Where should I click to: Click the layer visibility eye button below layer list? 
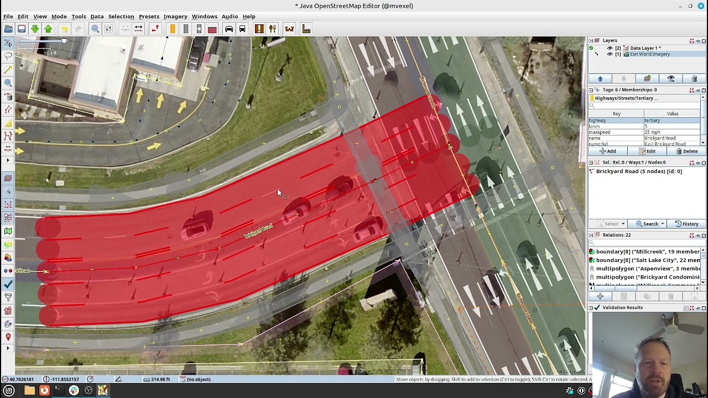(x=671, y=79)
